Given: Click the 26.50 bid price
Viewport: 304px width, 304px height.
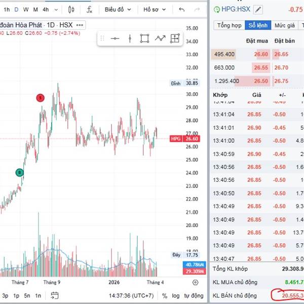Looking at the screenshot, I should (261, 81).
